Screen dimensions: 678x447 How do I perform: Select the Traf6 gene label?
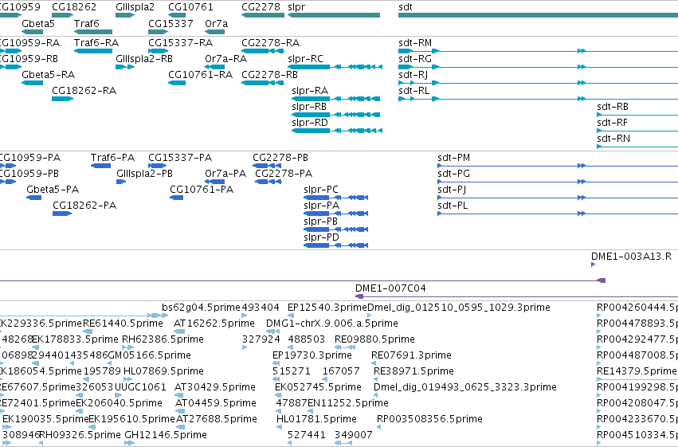[87, 23]
